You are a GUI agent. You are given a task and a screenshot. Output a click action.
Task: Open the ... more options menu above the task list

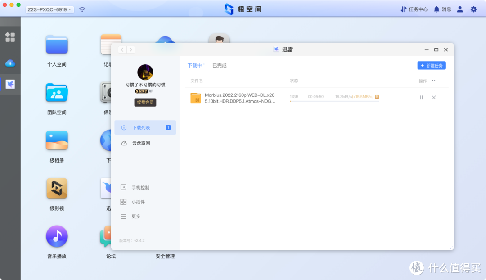(434, 80)
